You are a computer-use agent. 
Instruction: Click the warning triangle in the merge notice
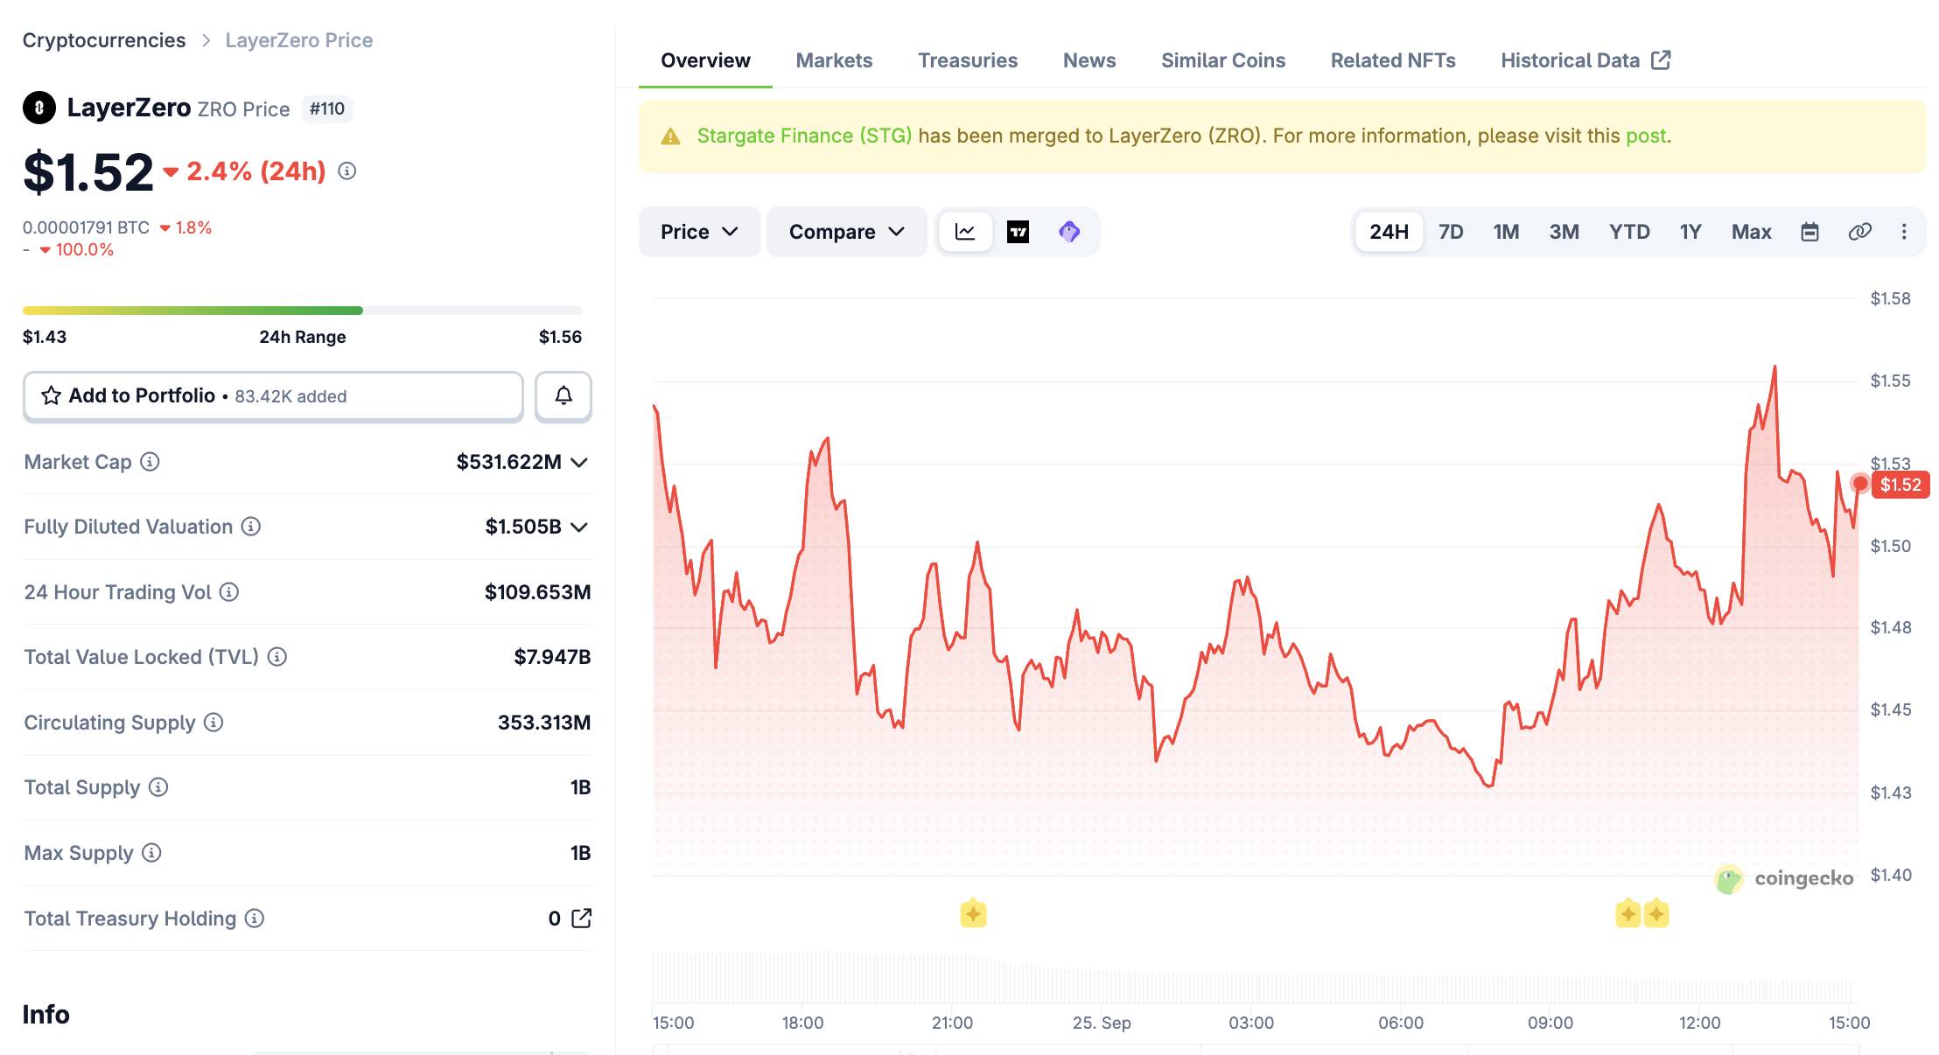click(x=670, y=136)
